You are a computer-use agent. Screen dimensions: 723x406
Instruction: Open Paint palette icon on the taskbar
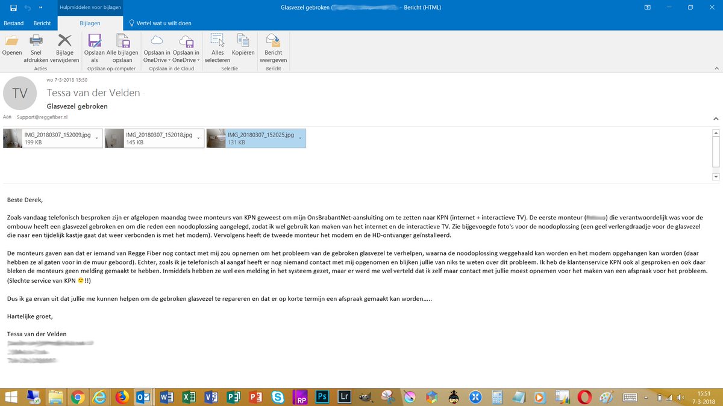coord(606,396)
